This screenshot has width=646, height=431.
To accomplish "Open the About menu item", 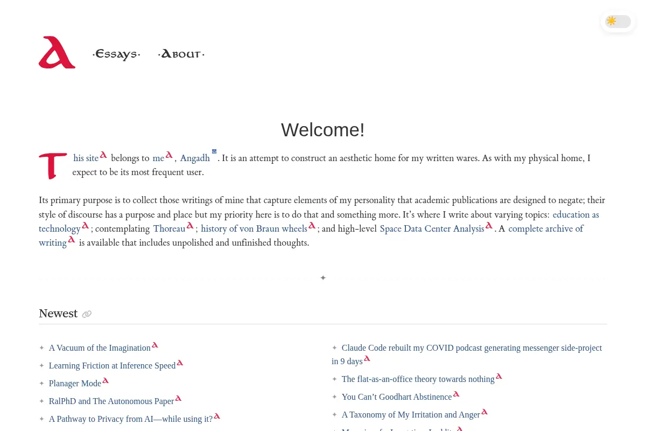I will point(181,54).
